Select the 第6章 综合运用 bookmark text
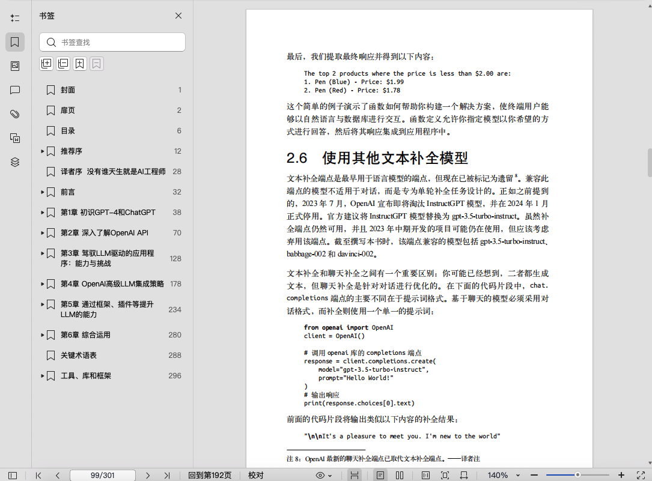Image resolution: width=652 pixels, height=481 pixels. coord(85,335)
